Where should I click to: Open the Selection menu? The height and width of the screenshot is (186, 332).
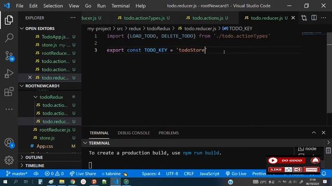pyautogui.click(x=53, y=6)
